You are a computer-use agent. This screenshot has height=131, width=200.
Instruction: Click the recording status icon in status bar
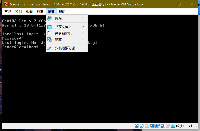(157, 126)
